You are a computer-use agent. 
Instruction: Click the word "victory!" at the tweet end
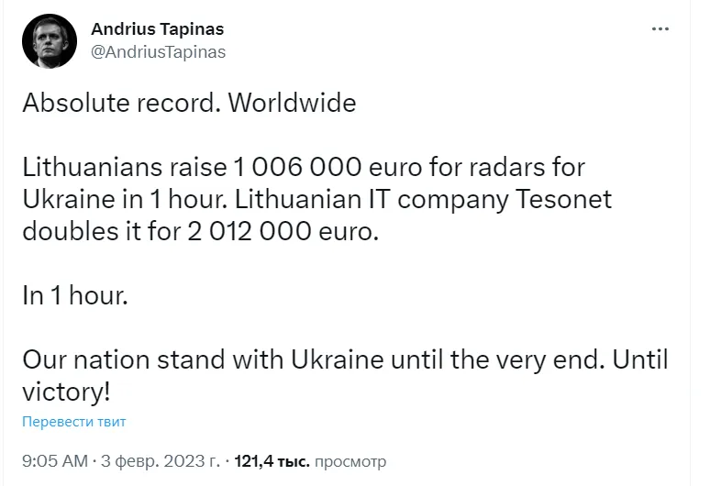click(x=67, y=391)
